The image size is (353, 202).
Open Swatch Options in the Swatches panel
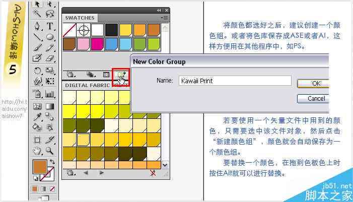tap(106, 75)
